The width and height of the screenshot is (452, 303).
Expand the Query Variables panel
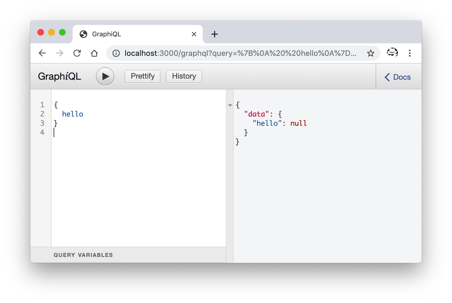pyautogui.click(x=128, y=255)
